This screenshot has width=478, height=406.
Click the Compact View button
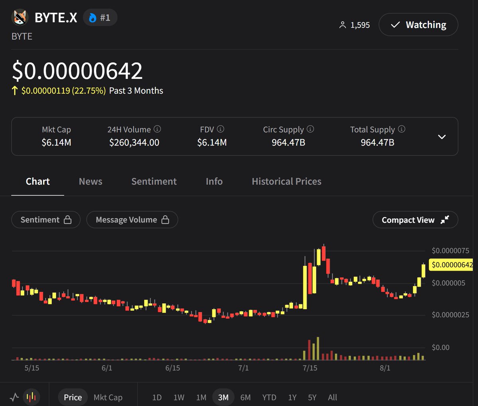pyautogui.click(x=415, y=220)
